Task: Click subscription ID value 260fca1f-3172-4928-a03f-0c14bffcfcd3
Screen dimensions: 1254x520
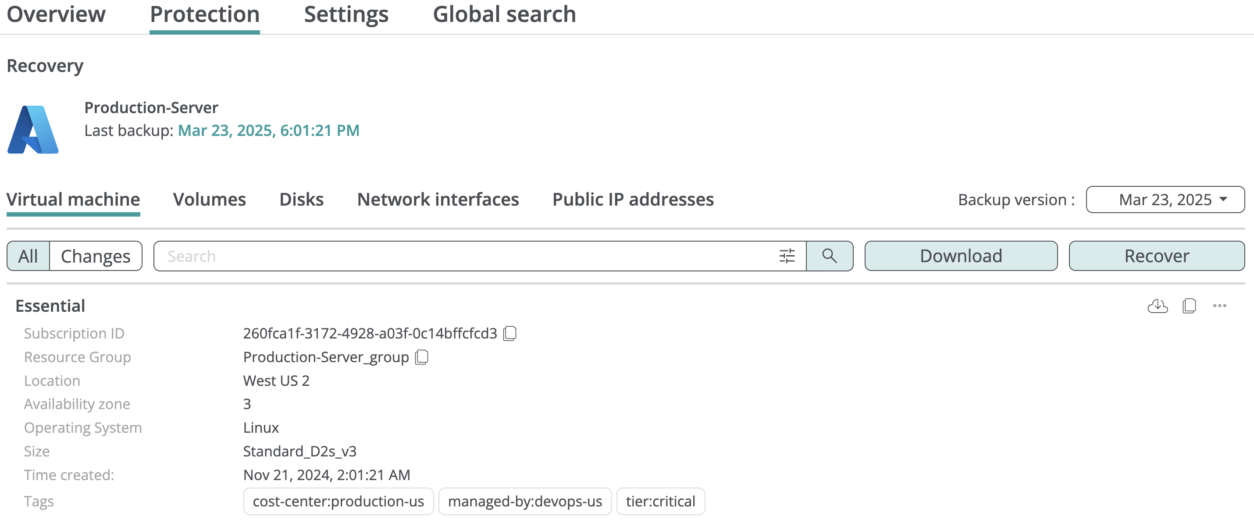Action: [370, 334]
